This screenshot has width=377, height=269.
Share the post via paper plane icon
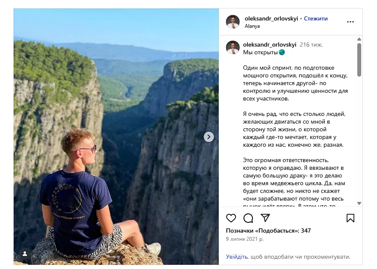click(265, 218)
